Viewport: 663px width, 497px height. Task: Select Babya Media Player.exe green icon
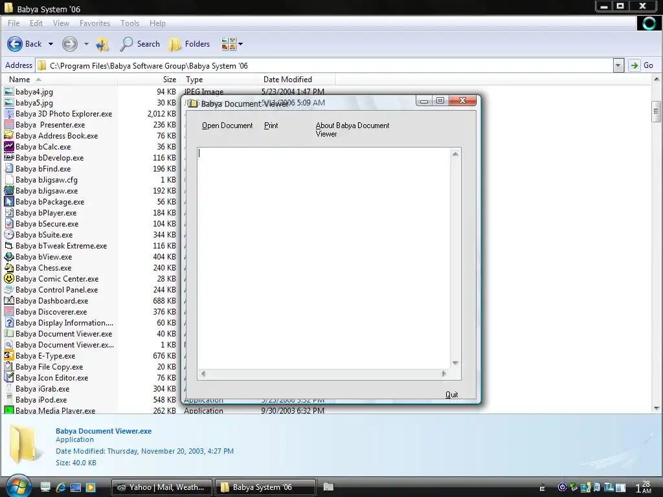click(9, 410)
